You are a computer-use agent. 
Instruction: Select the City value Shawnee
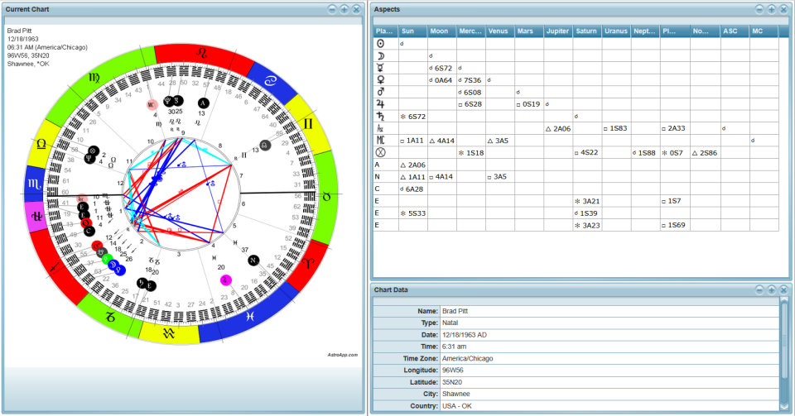pyautogui.click(x=455, y=394)
